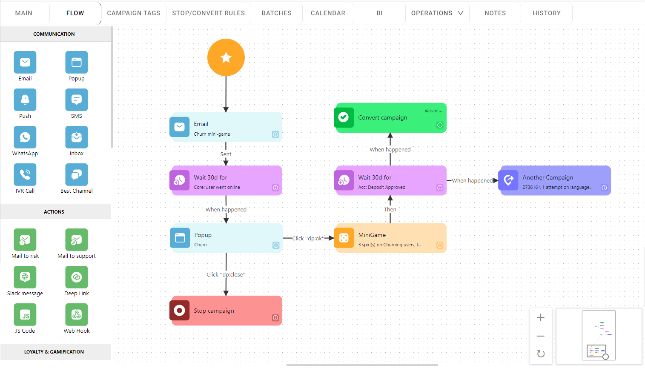Click the flow minimap thumbnail

(599, 335)
